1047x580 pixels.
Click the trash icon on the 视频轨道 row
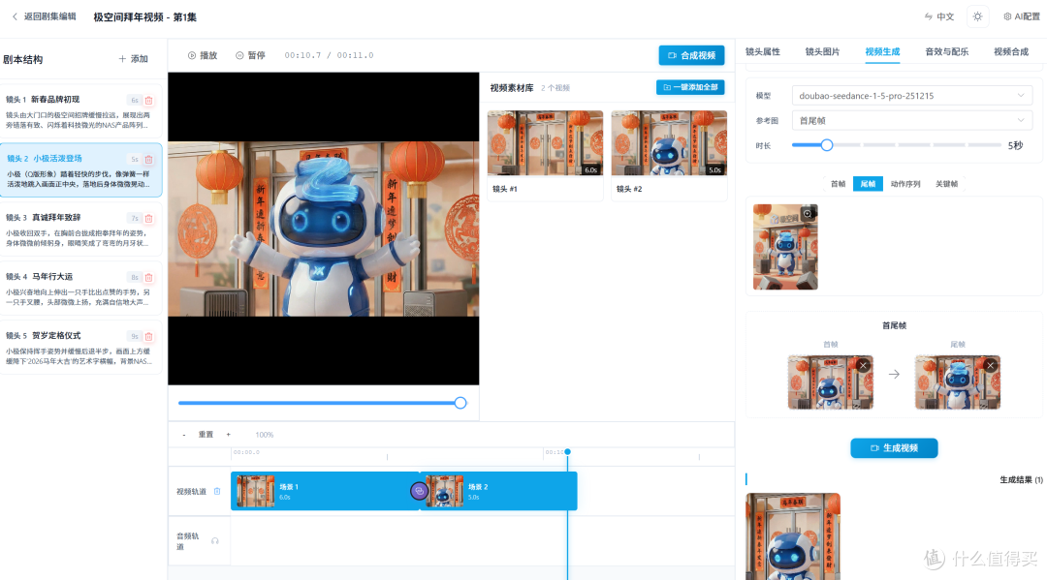click(x=217, y=491)
